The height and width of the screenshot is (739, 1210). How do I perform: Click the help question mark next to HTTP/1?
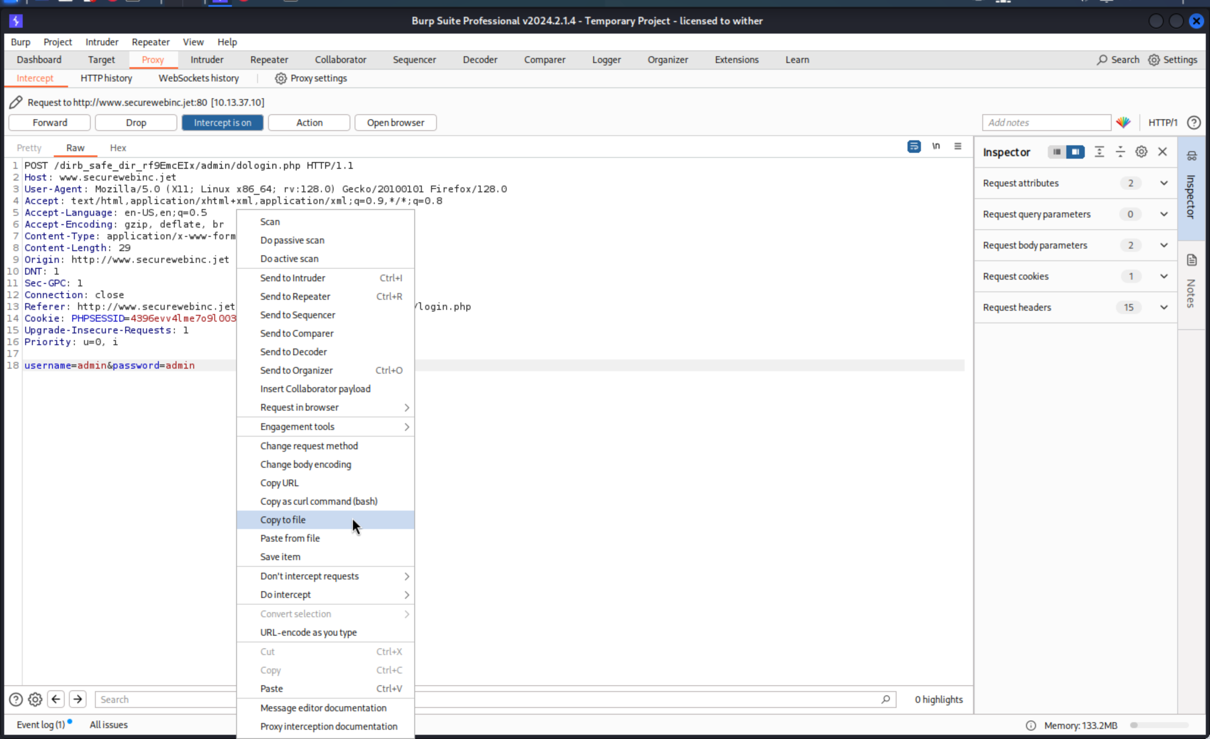[1193, 123]
